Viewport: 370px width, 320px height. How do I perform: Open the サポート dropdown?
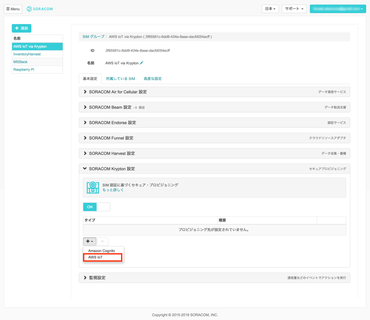pyautogui.click(x=294, y=9)
